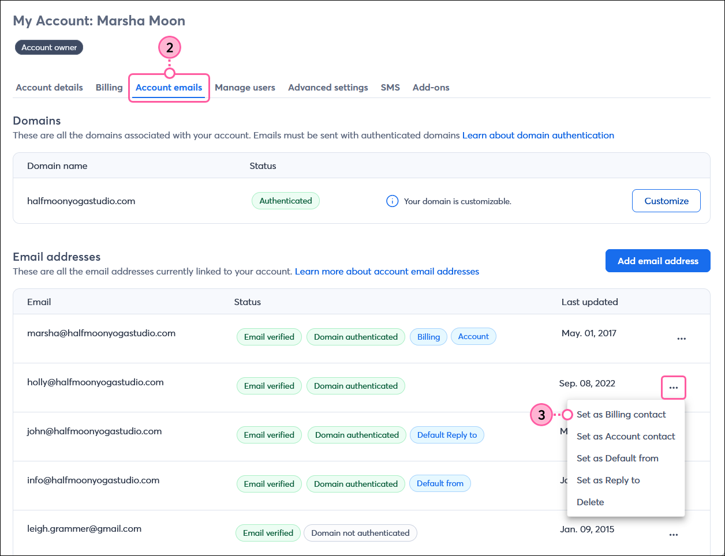Click the Add email address button
The height and width of the screenshot is (556, 725).
click(658, 261)
